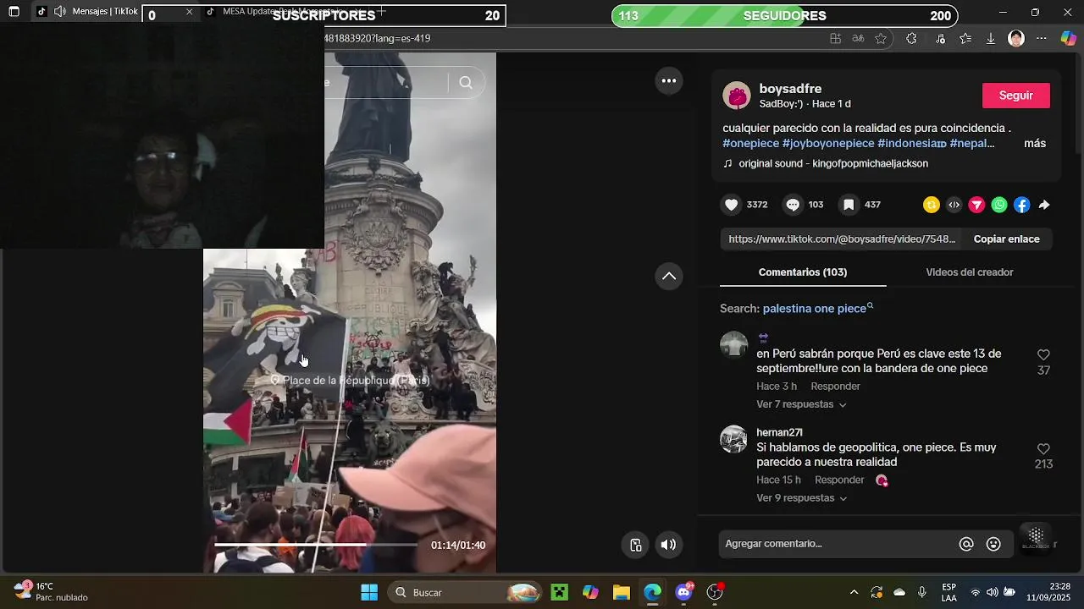
Task: Open the #joyboyonepiece hashtag
Action: click(x=828, y=144)
